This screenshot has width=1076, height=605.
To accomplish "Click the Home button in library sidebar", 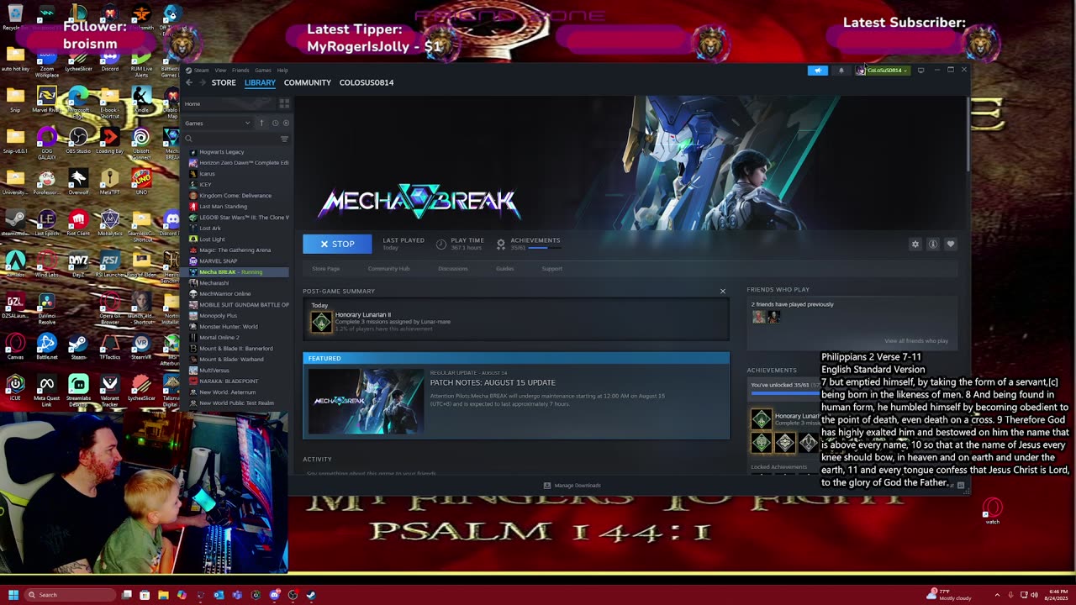I will coord(229,103).
